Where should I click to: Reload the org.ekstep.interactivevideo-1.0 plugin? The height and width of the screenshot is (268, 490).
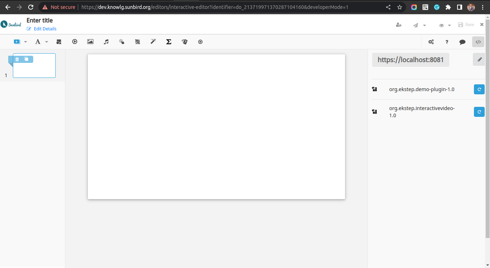point(479,112)
